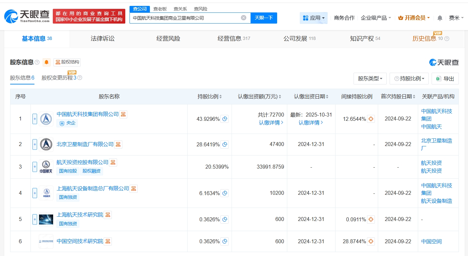Open the 开通会员 membership dropdown
Screen dimensions: 468x256
tap(414, 18)
